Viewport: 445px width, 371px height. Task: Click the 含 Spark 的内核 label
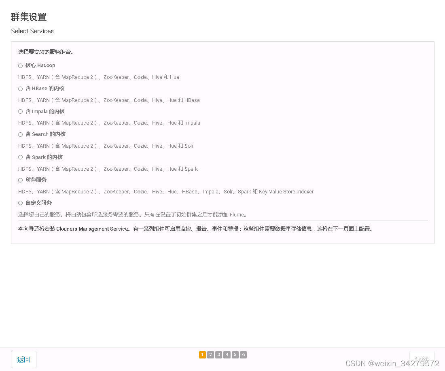44,157
